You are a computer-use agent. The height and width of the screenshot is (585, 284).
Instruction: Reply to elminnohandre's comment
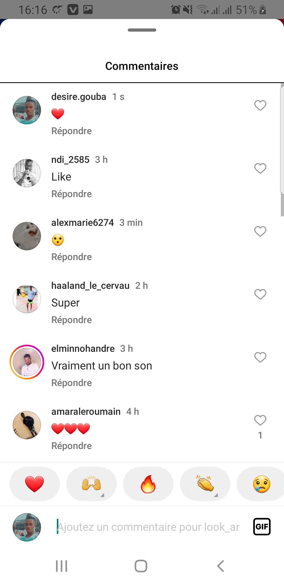point(72,383)
